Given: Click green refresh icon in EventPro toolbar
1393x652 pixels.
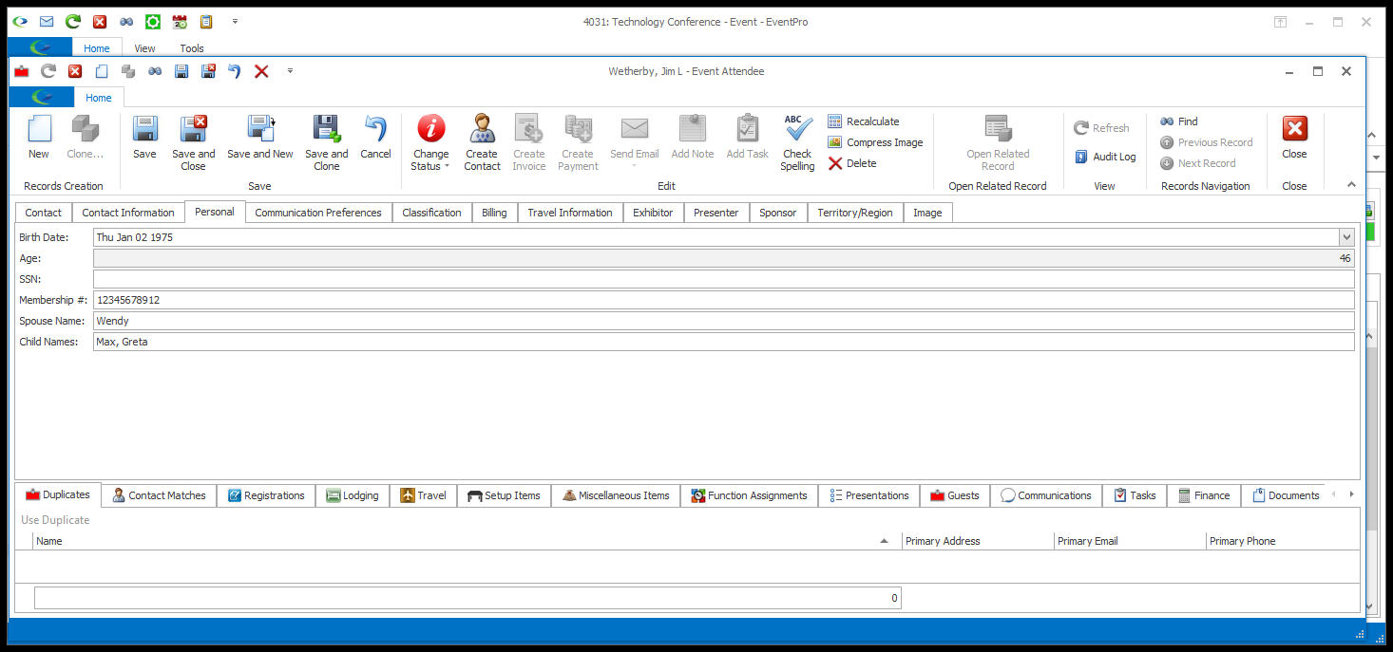Looking at the screenshot, I should tap(73, 21).
